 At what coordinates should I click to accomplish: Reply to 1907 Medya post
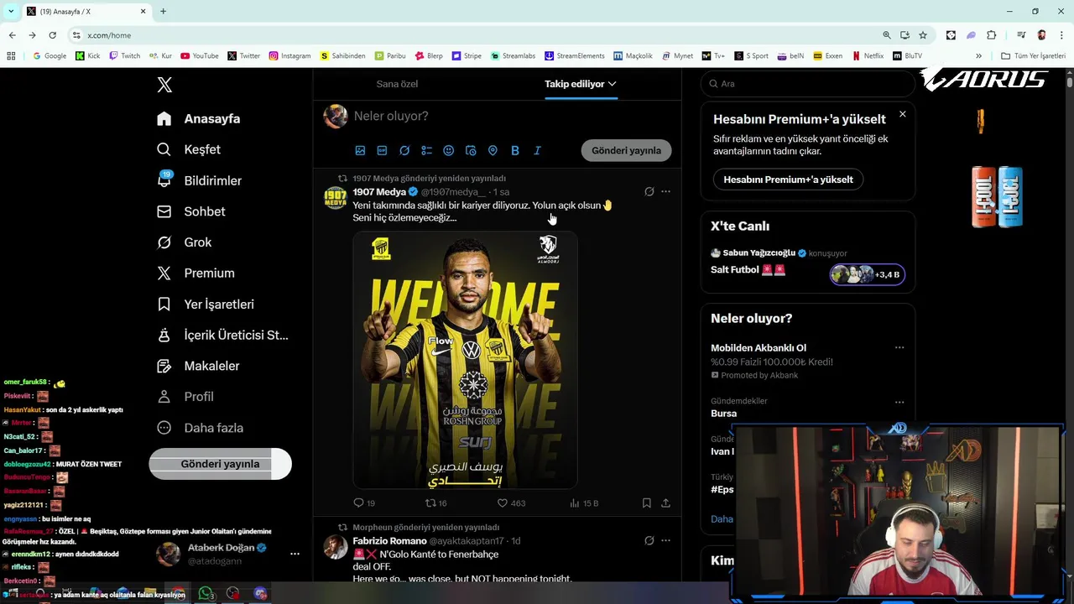click(364, 503)
